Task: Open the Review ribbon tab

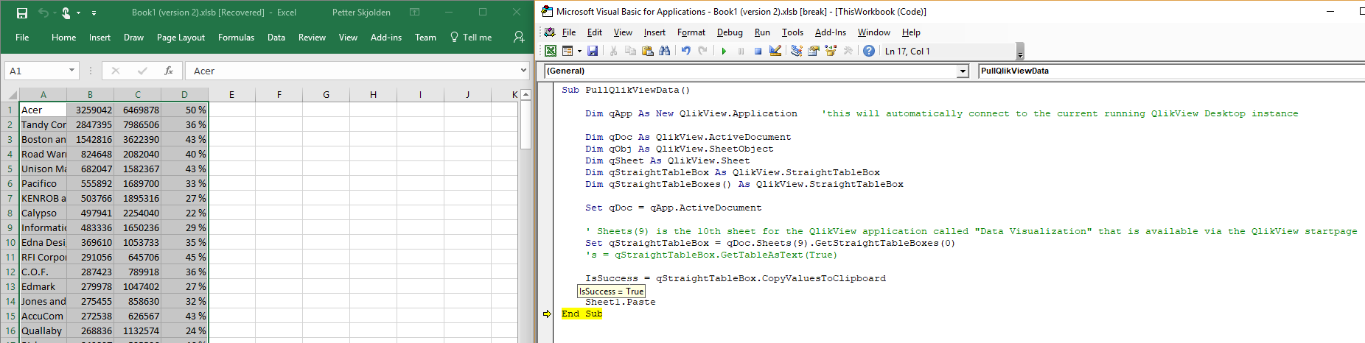Action: pos(312,38)
